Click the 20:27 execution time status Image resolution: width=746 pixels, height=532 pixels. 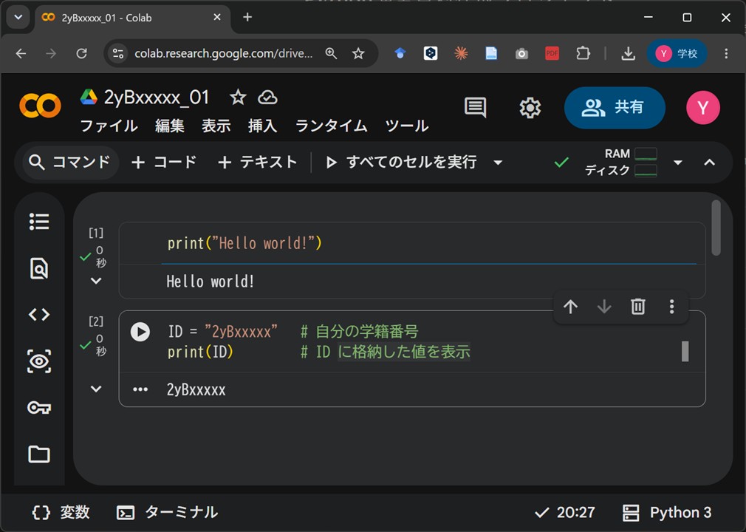tap(564, 513)
